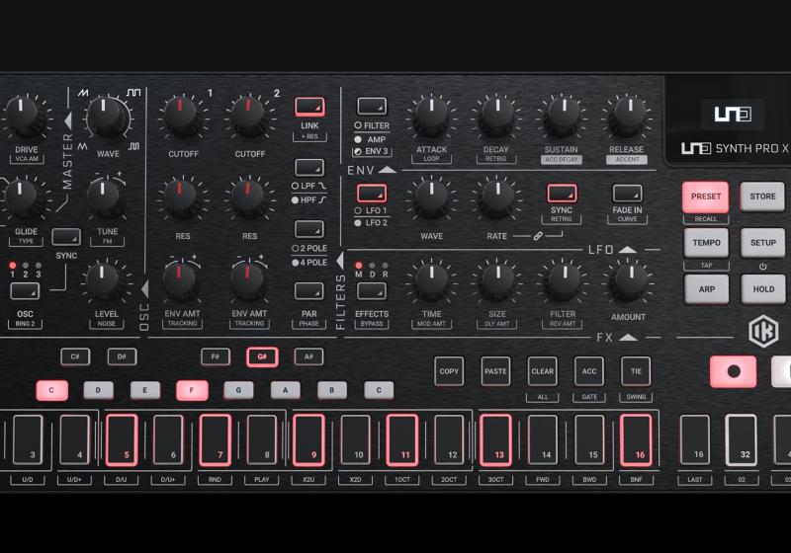Image resolution: width=791 pixels, height=553 pixels.
Task: Click the TIE button
Action: pyautogui.click(x=636, y=371)
